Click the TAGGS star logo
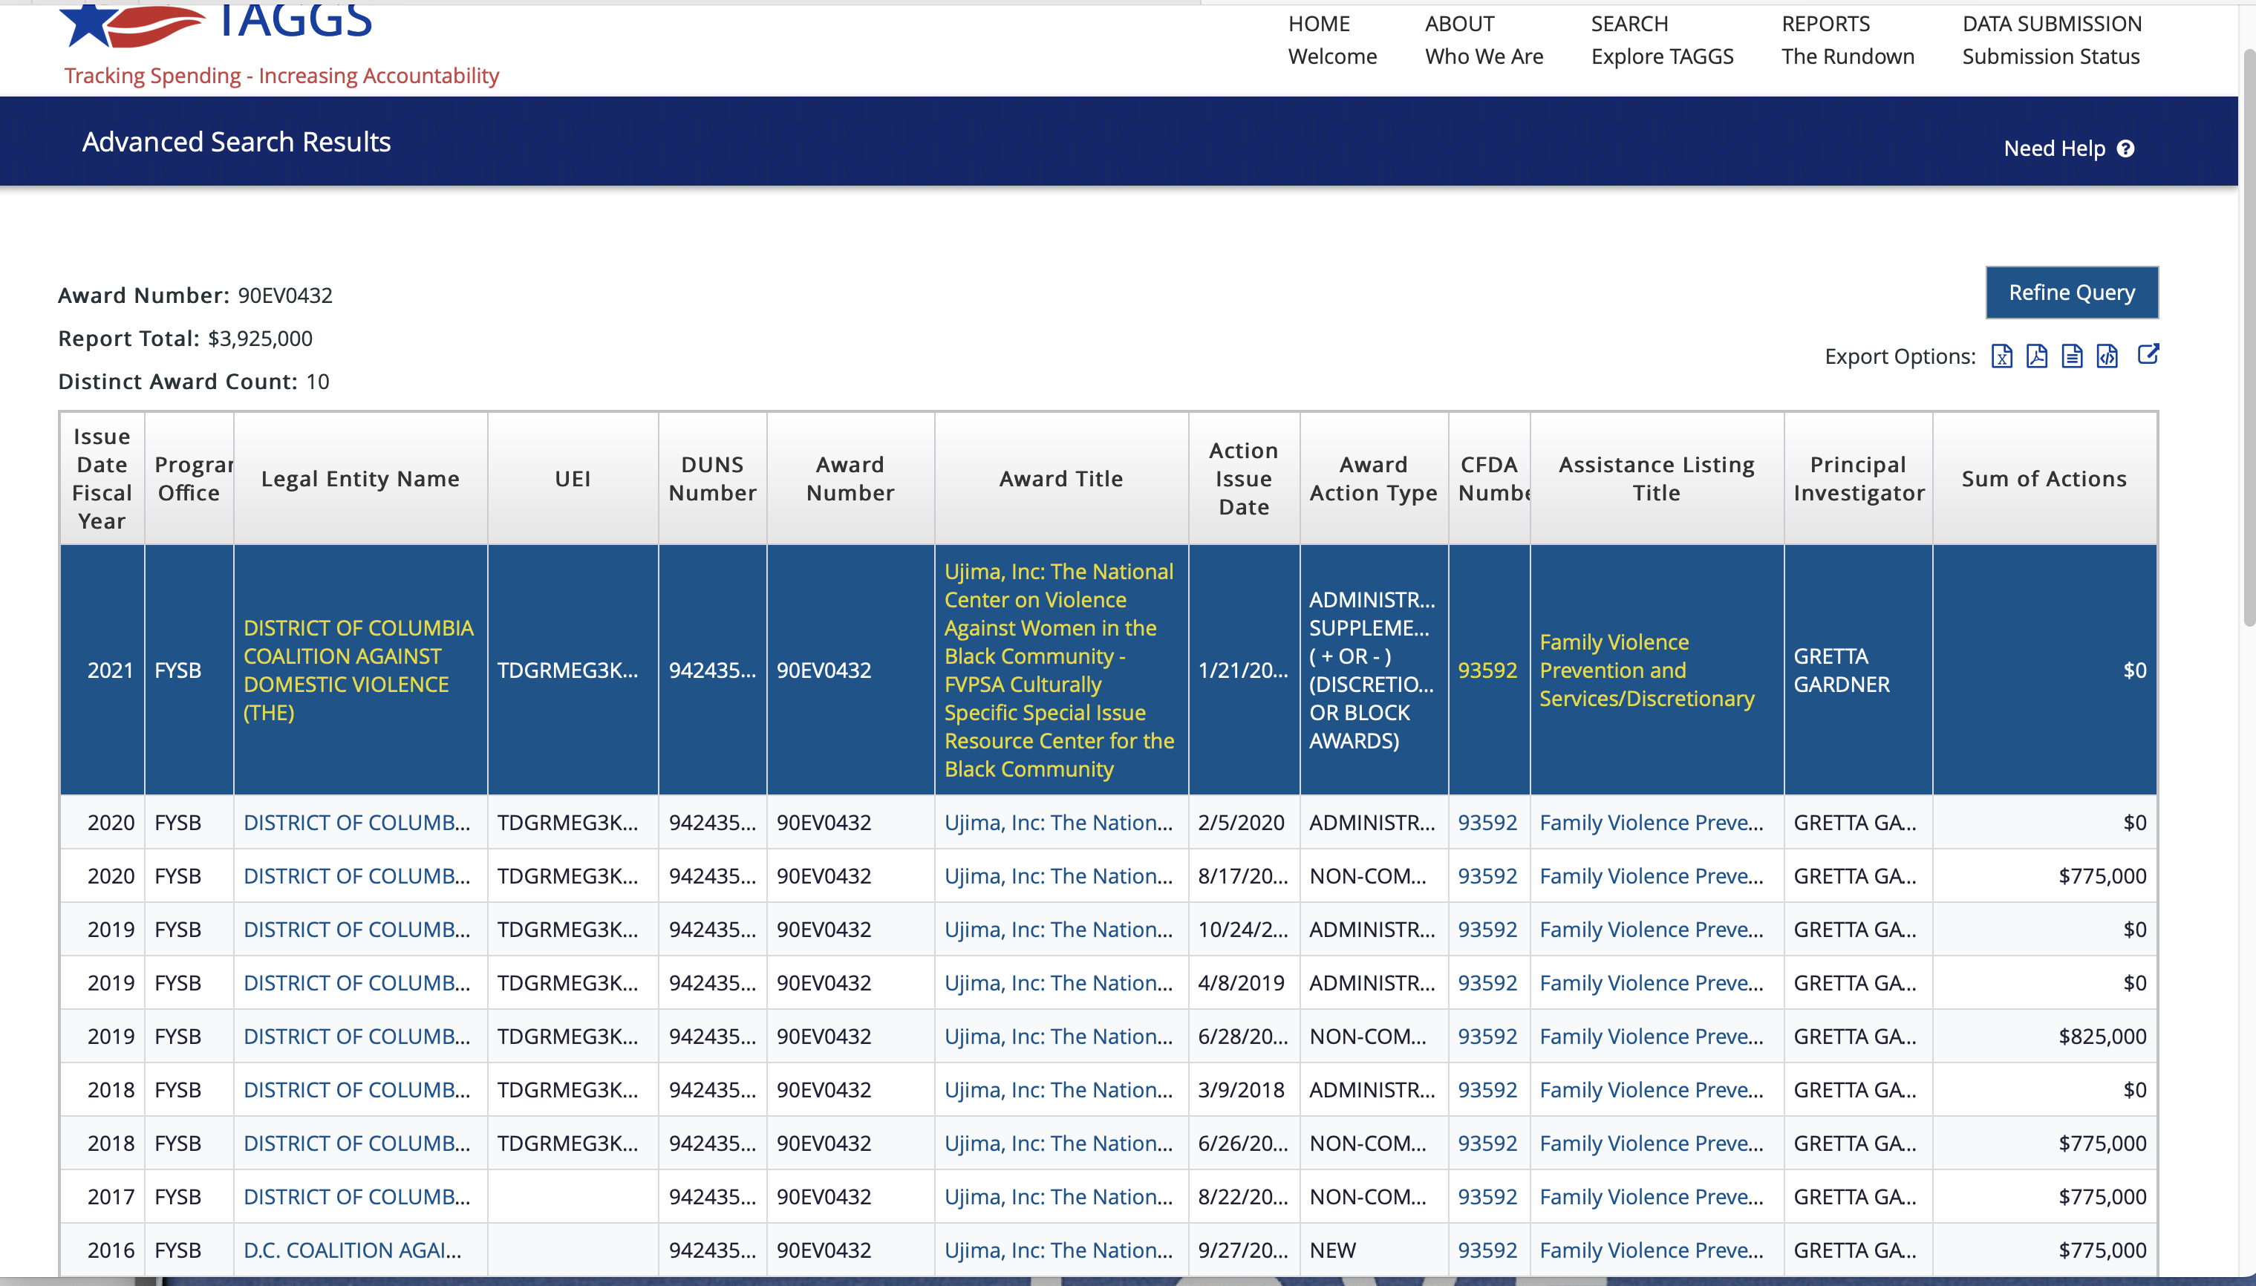Screen dimensions: 2256x1286 pyautogui.click(x=88, y=22)
